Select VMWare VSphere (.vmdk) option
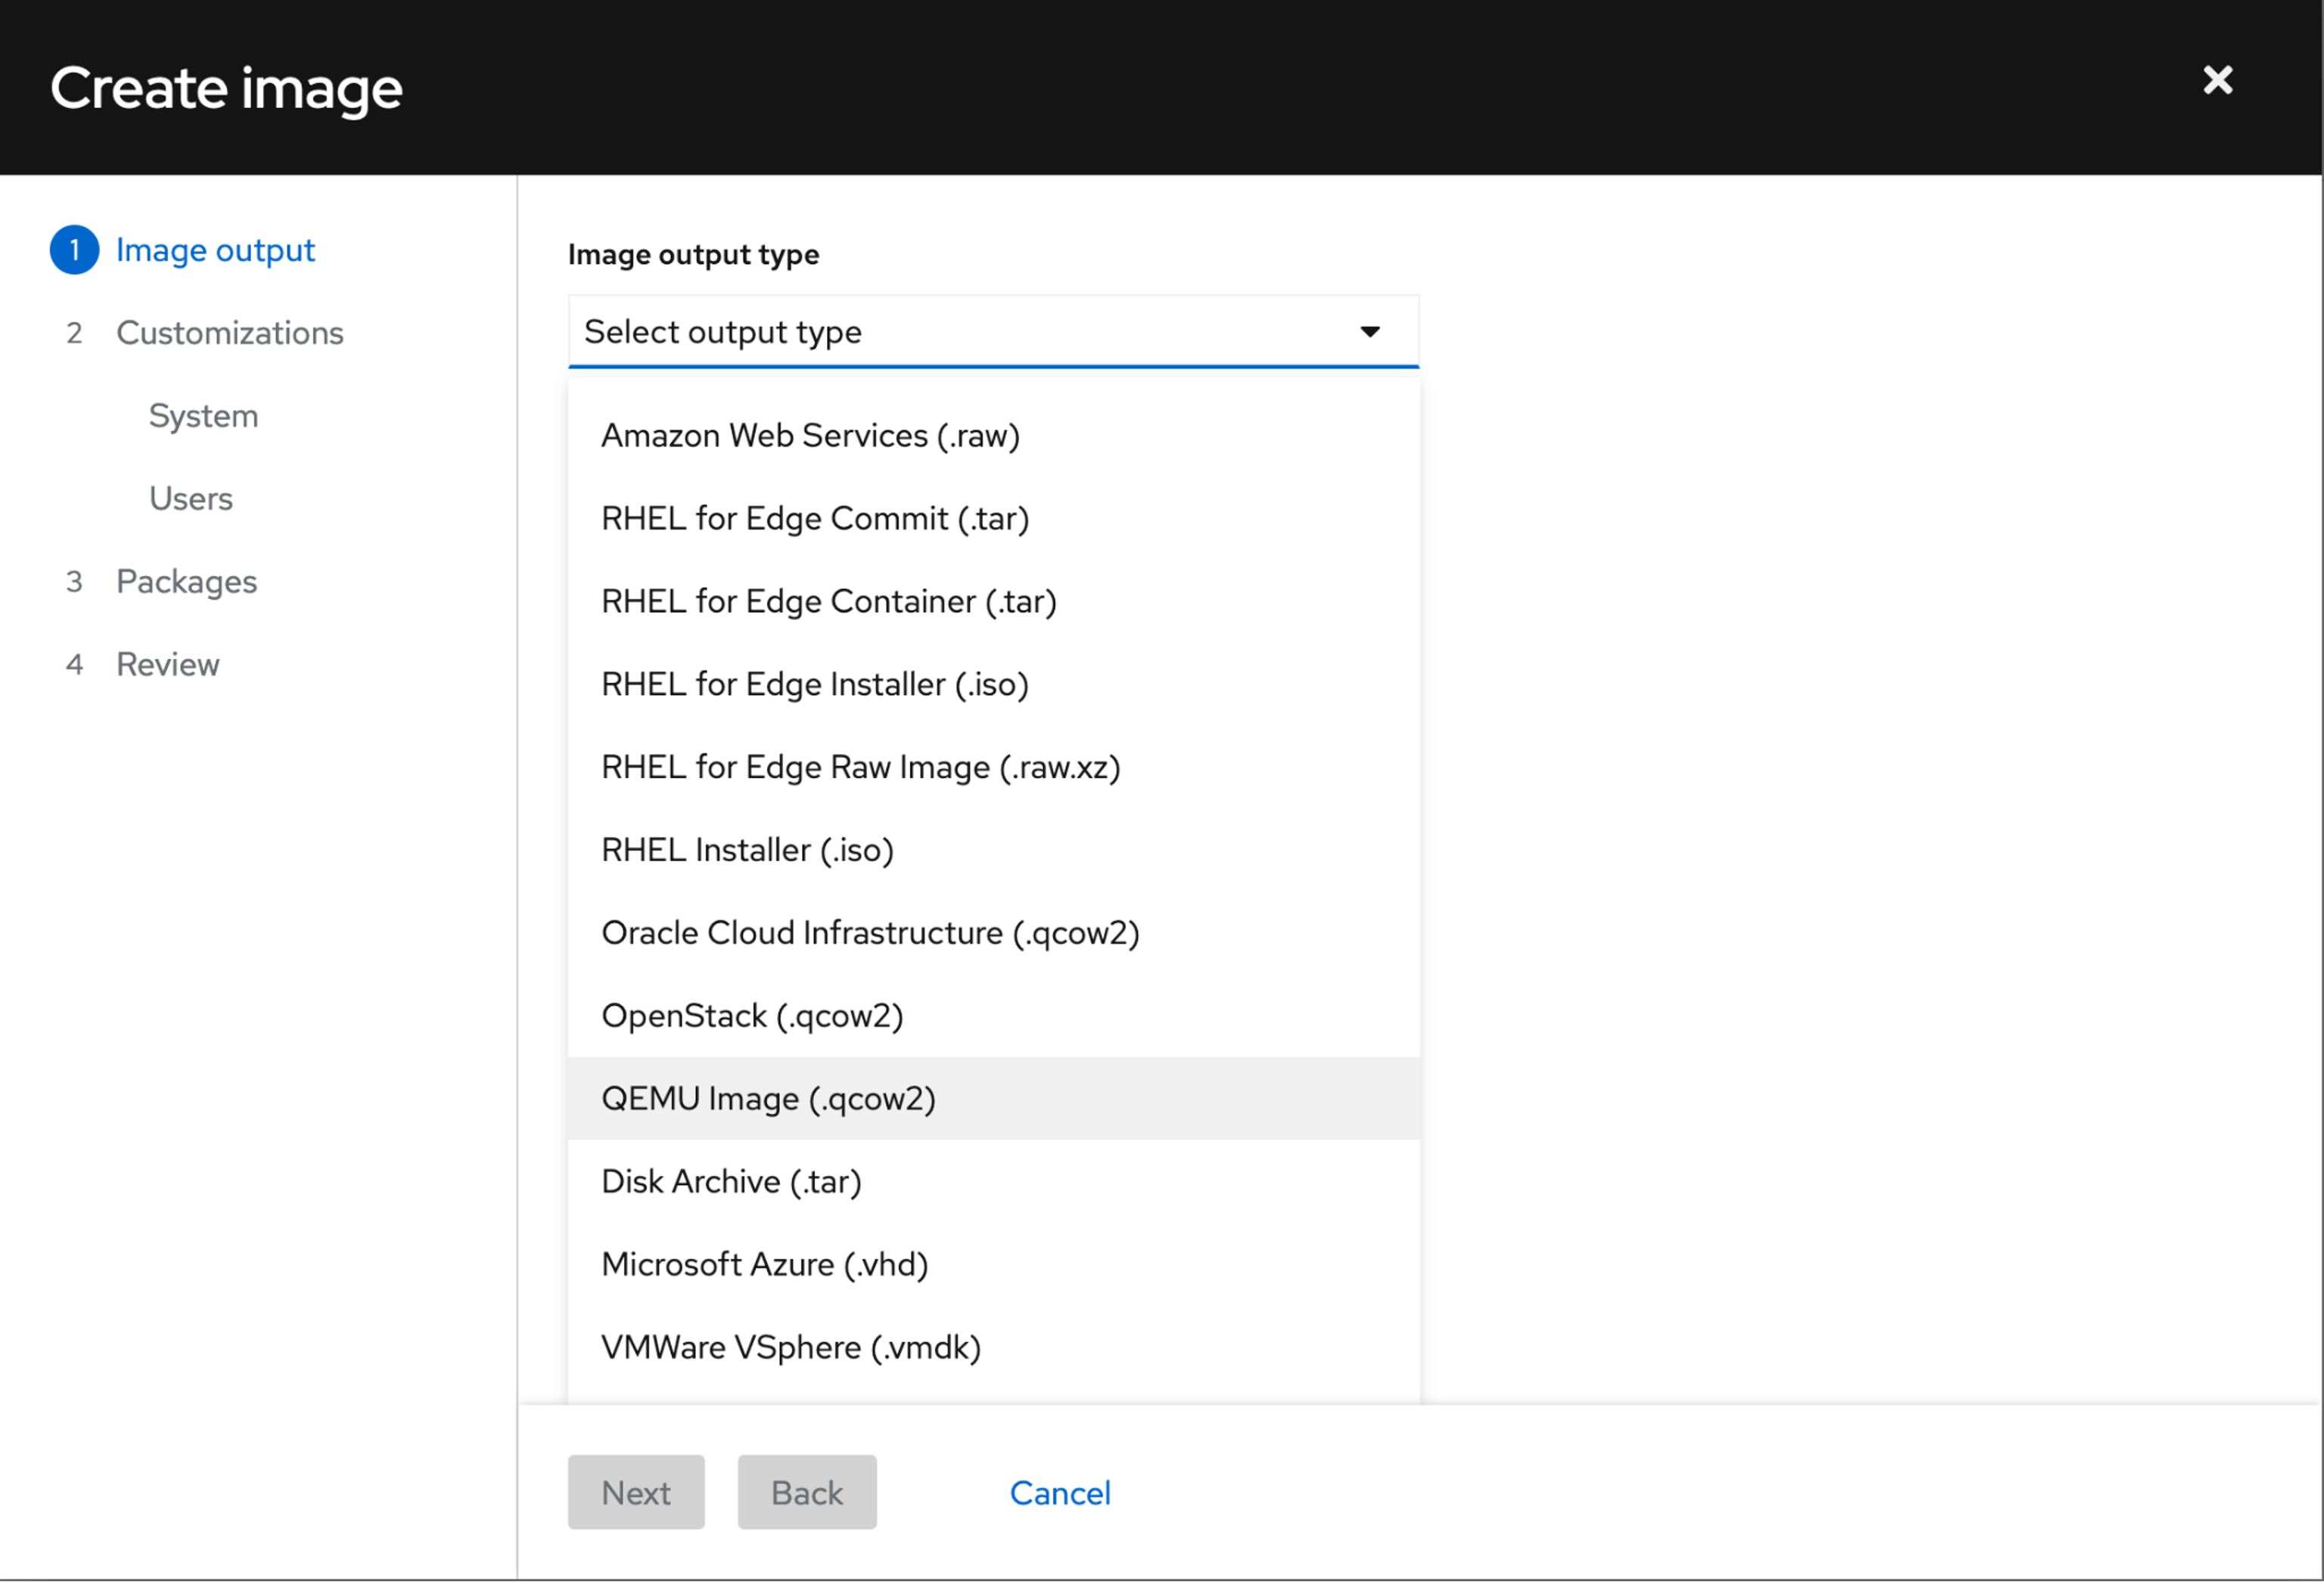 coord(790,1346)
